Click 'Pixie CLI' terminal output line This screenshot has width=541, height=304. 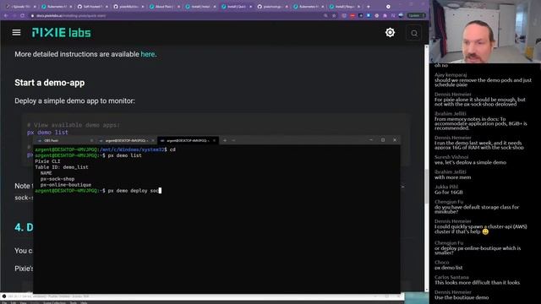47,161
